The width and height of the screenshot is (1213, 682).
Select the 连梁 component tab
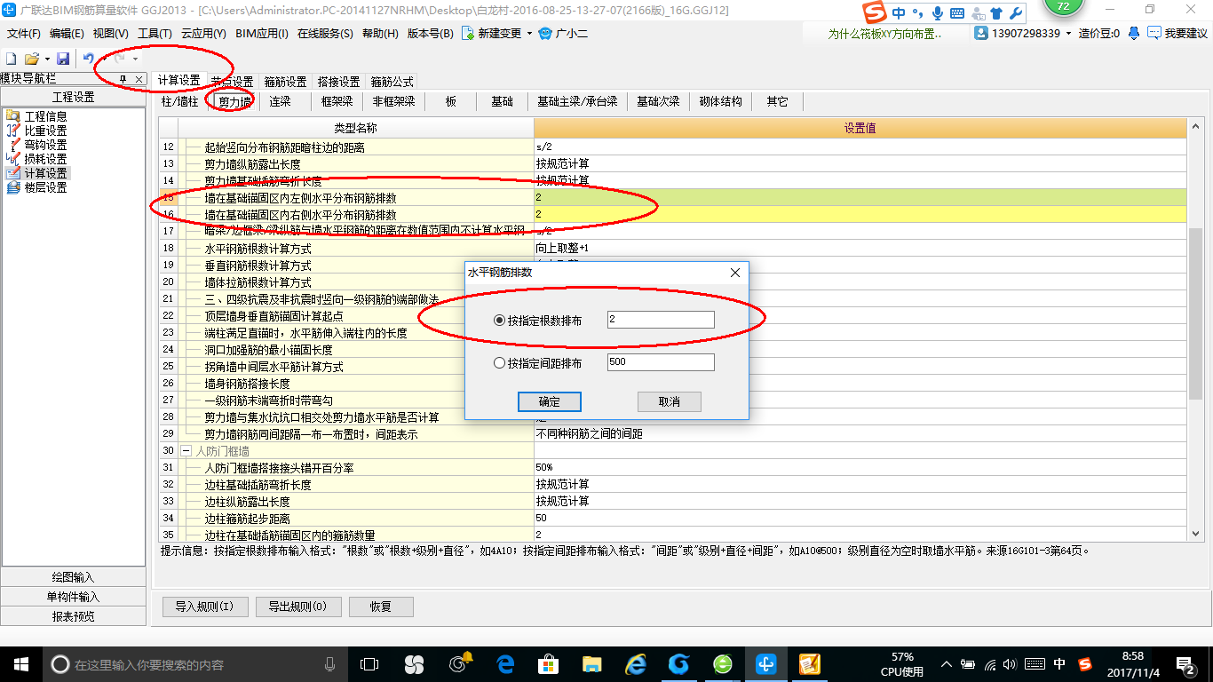tap(281, 101)
